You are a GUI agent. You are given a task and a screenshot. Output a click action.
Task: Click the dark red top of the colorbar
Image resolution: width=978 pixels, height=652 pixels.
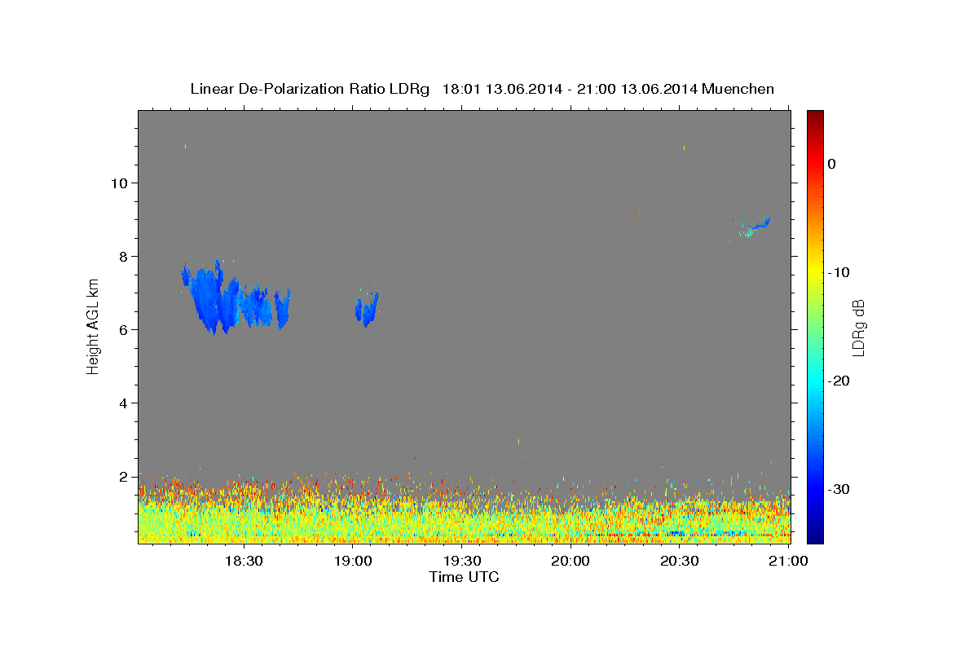pyautogui.click(x=815, y=117)
